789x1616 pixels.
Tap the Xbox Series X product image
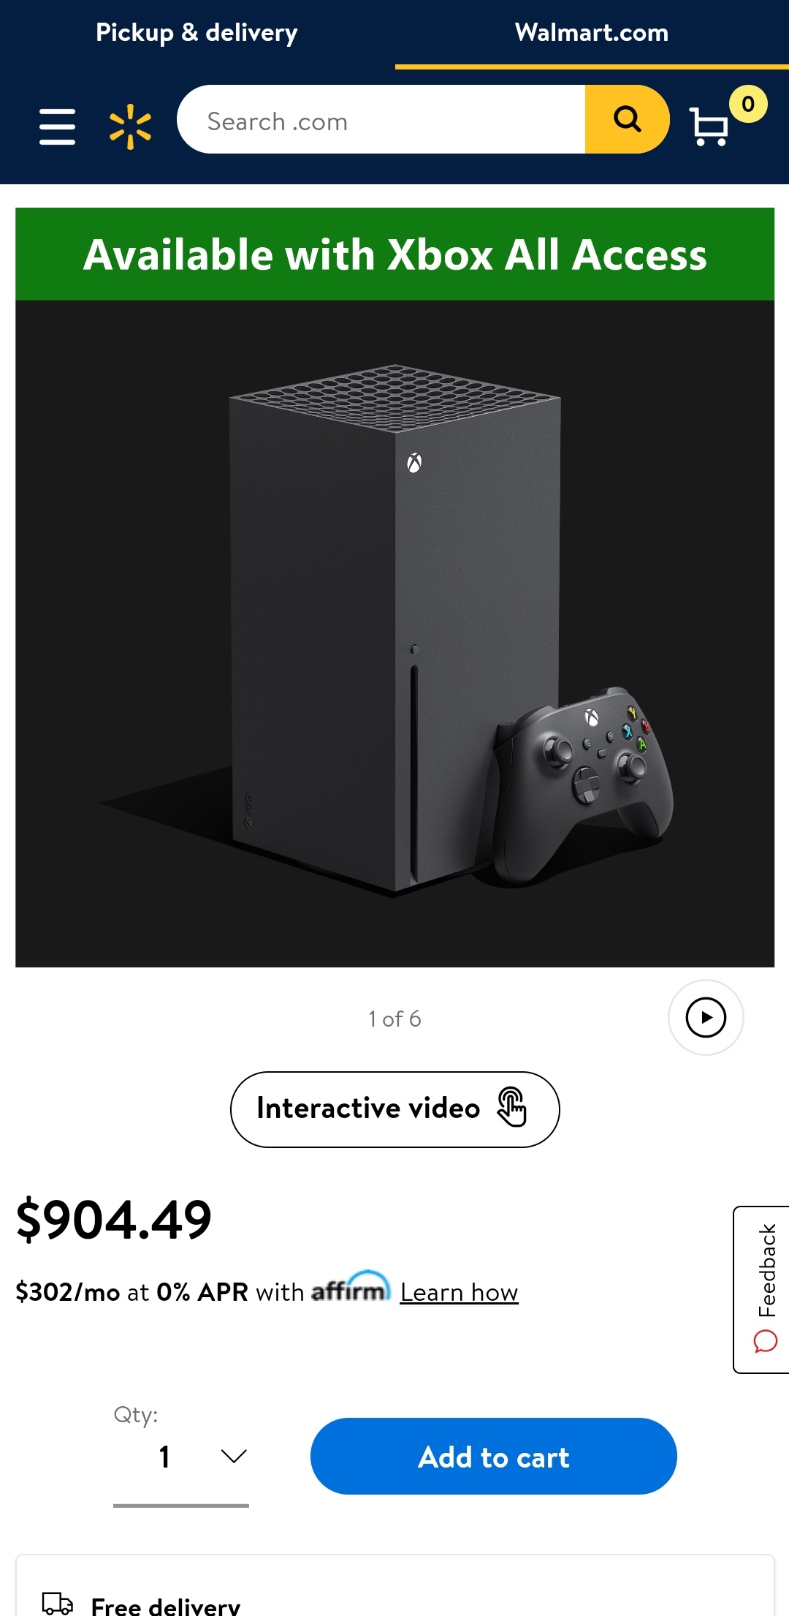click(394, 633)
